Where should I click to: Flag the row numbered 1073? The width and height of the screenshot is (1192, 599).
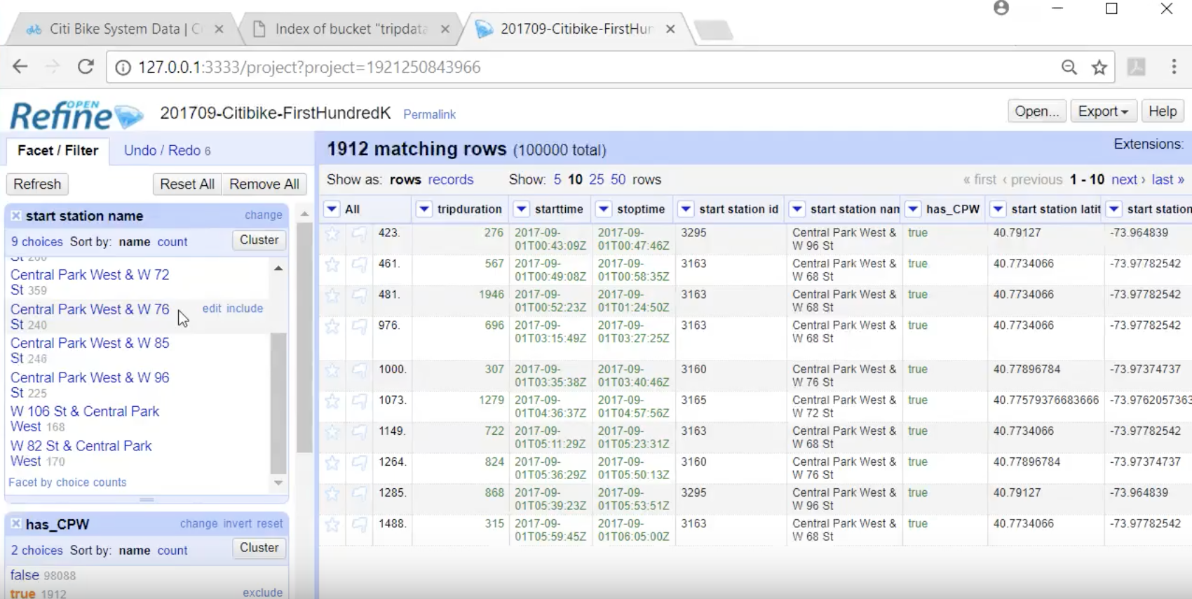[x=359, y=401]
